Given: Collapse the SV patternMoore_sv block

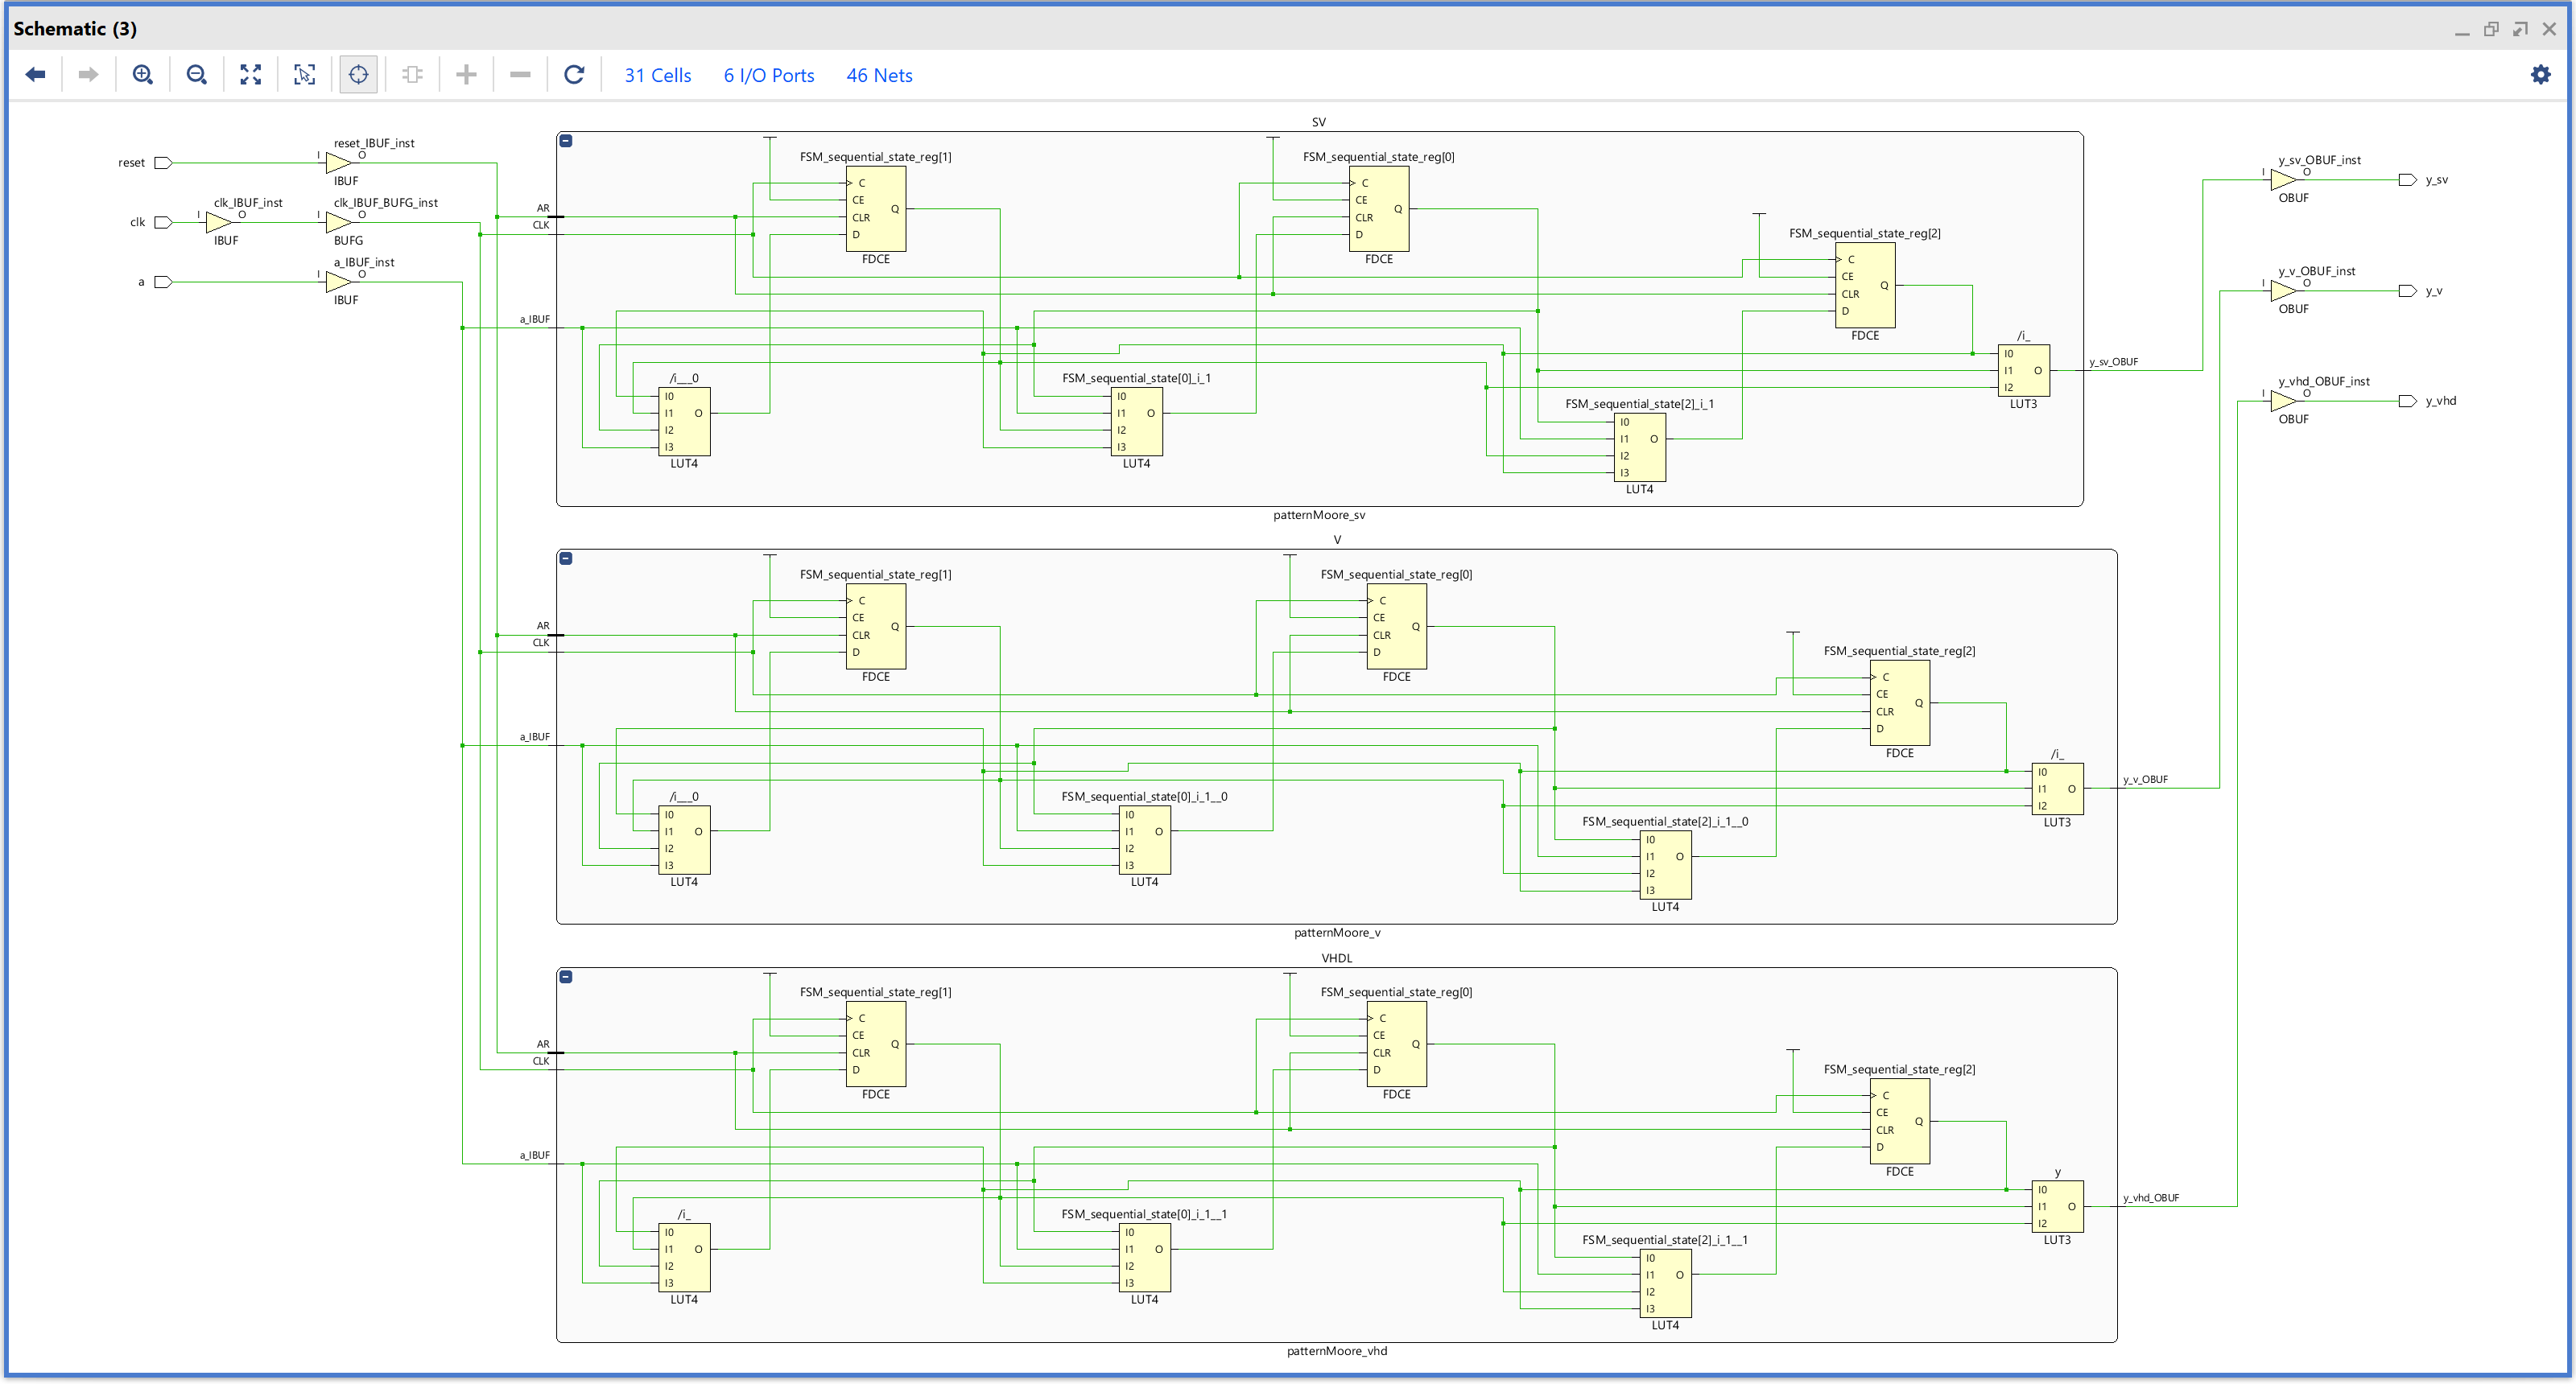Looking at the screenshot, I should pyautogui.click(x=566, y=141).
